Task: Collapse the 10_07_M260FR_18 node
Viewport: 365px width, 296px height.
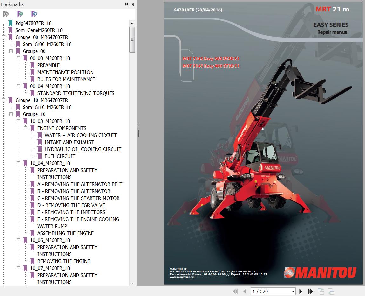Action: (x=18, y=268)
